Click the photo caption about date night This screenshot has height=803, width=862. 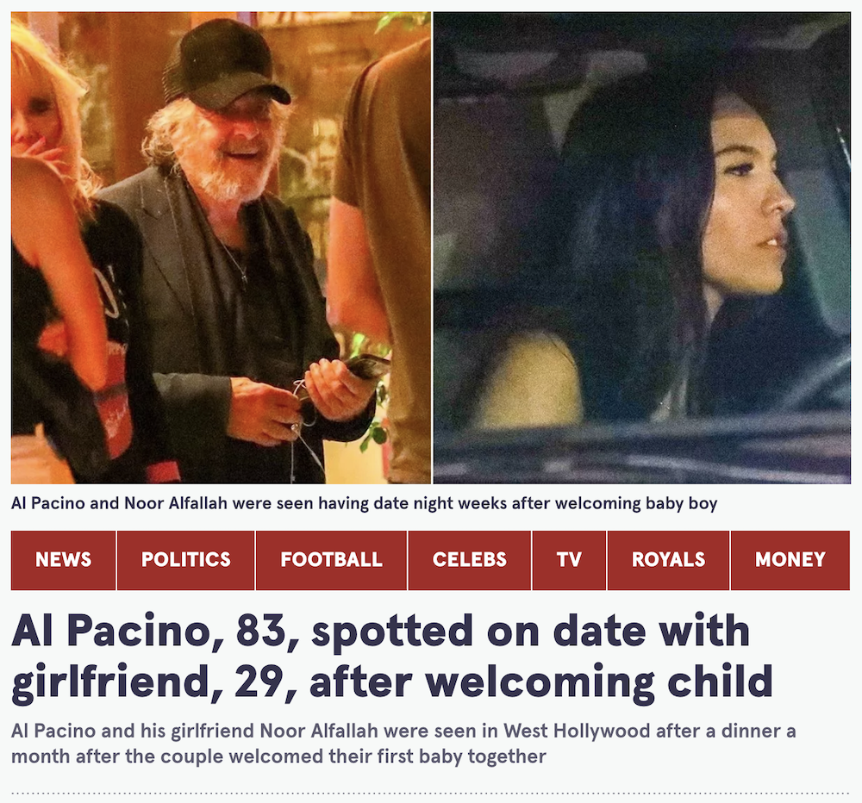coord(364,503)
